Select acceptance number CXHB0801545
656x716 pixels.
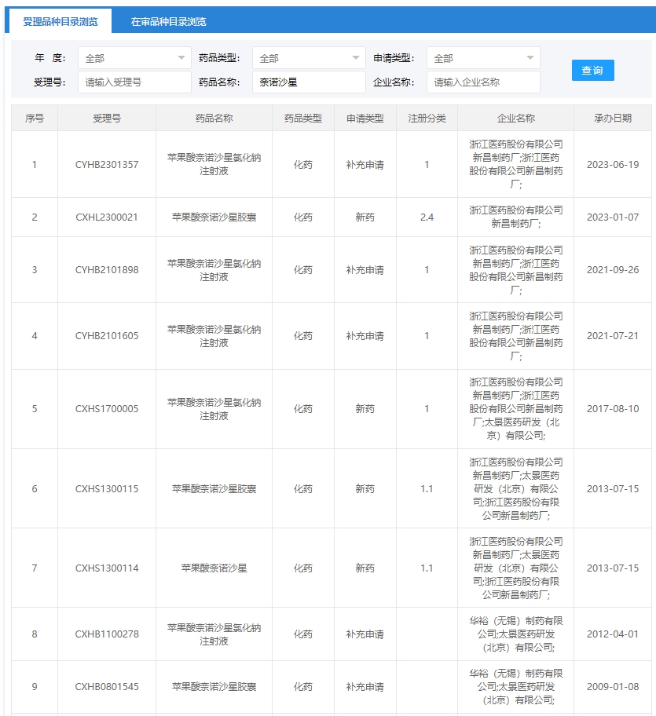click(107, 687)
